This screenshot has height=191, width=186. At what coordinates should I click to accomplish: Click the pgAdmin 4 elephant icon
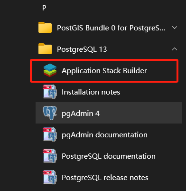point(50,113)
